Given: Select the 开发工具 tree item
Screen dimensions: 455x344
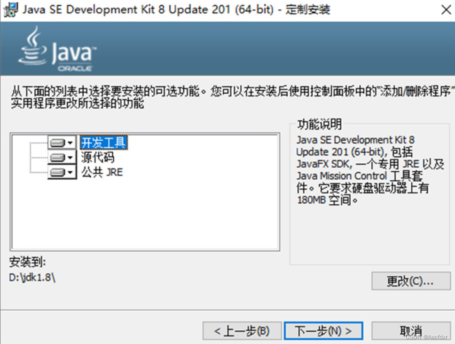Looking at the screenshot, I should click(x=103, y=143).
